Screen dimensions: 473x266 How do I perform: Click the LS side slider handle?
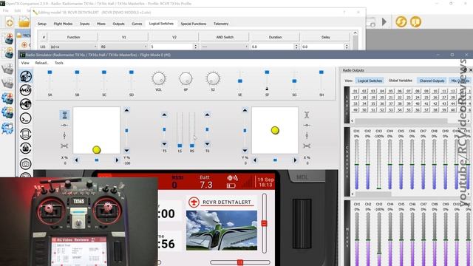tap(180, 146)
